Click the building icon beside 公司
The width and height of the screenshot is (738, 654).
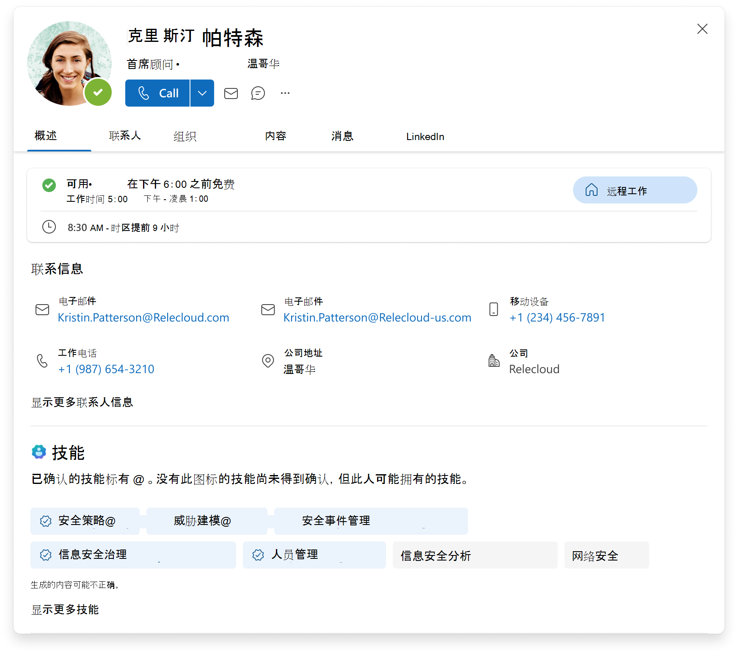(x=494, y=360)
